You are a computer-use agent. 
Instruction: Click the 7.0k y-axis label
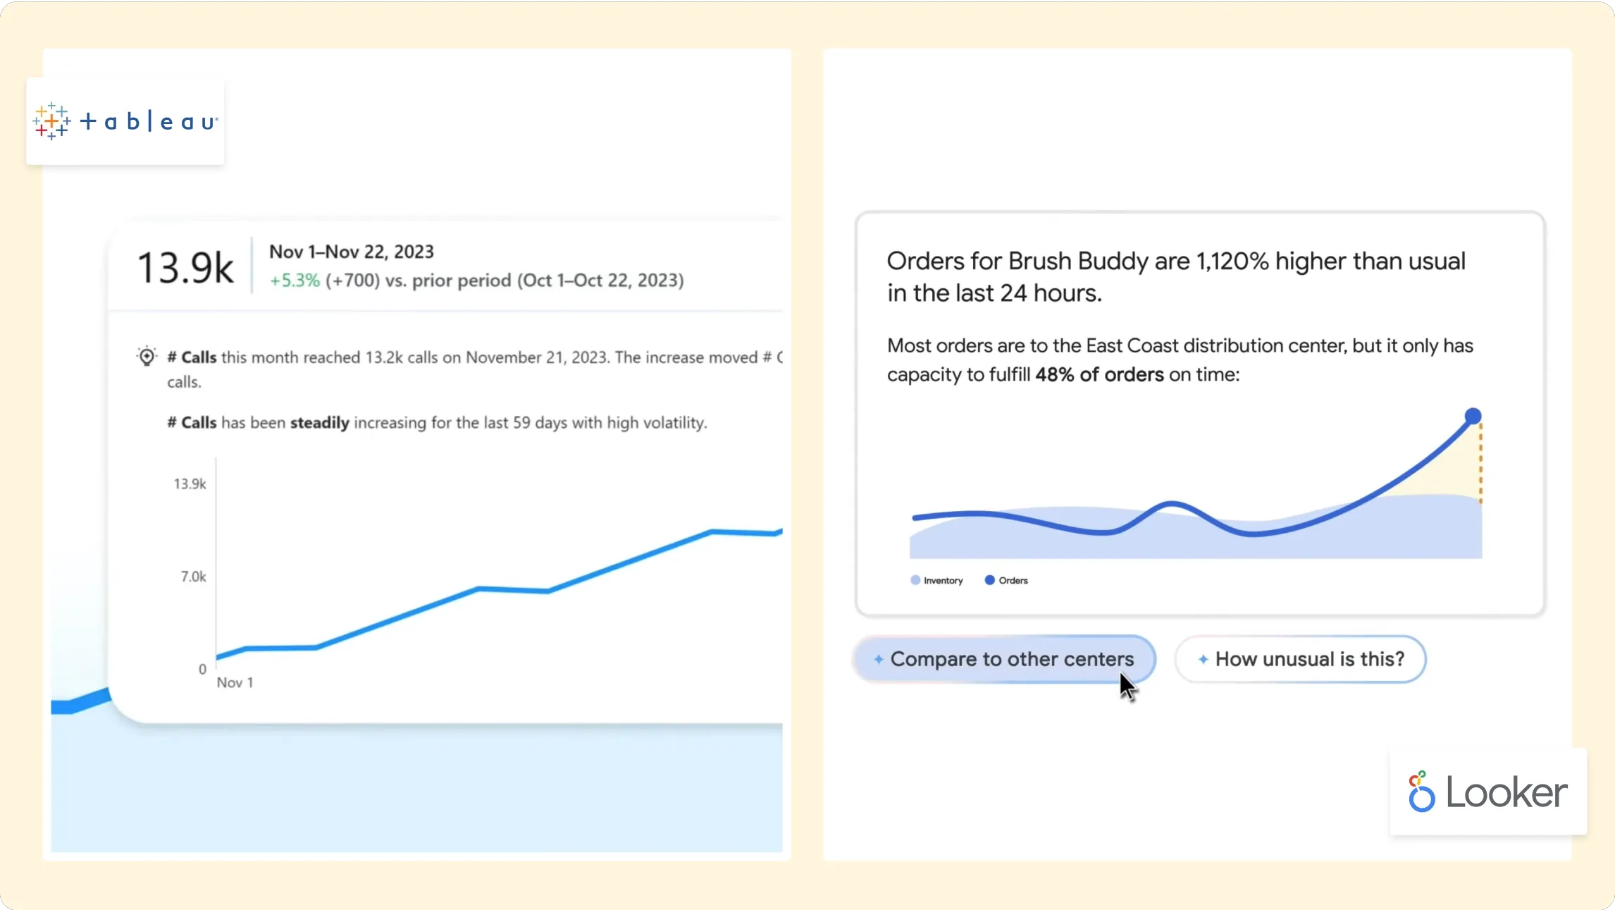click(x=193, y=577)
